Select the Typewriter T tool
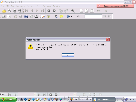This screenshot has width=136, height=102. click(56, 17)
